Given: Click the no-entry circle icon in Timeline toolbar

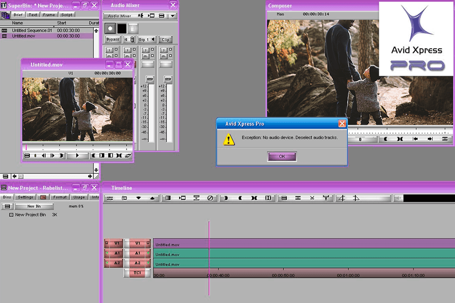Looking at the screenshot, I should [x=210, y=198].
